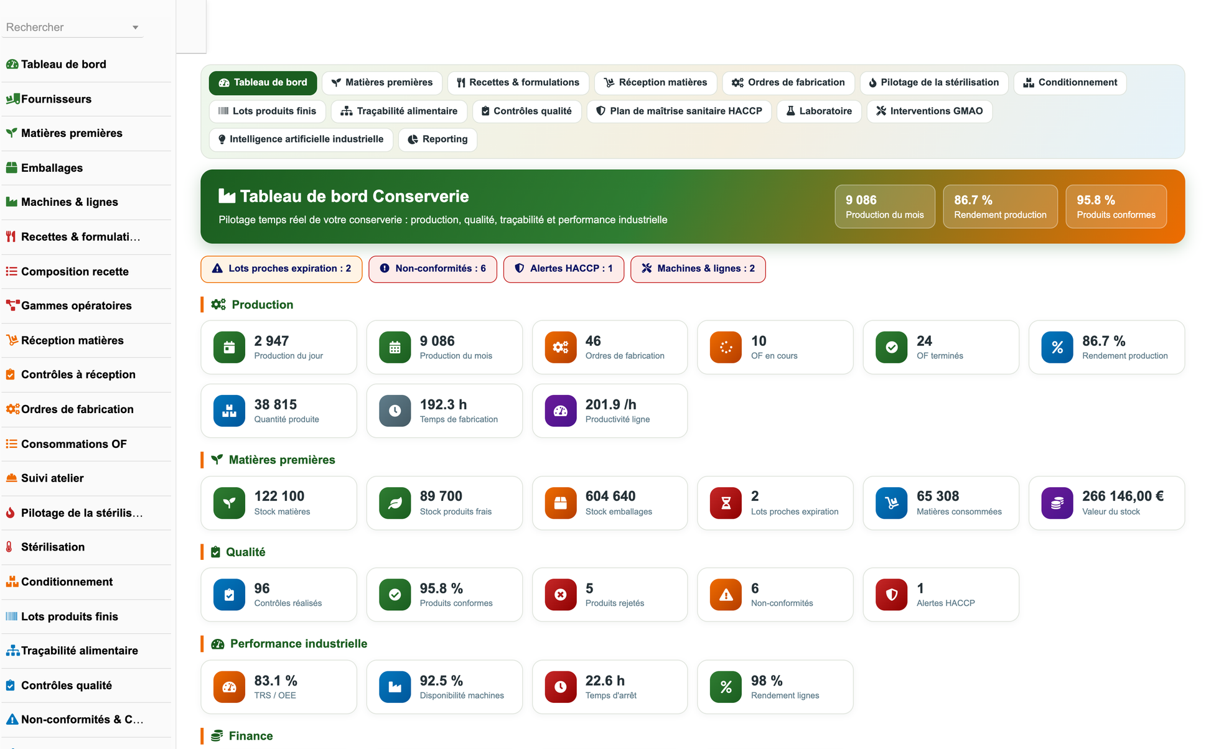The height and width of the screenshot is (749, 1211).
Task: Open Non-conformités & C… in the sidebar
Action: pyautogui.click(x=86, y=720)
